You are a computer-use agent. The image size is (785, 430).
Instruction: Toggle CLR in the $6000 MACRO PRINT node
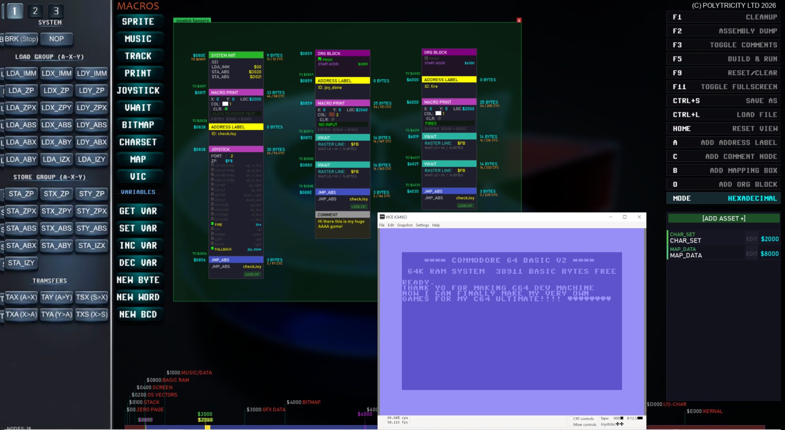click(439, 119)
